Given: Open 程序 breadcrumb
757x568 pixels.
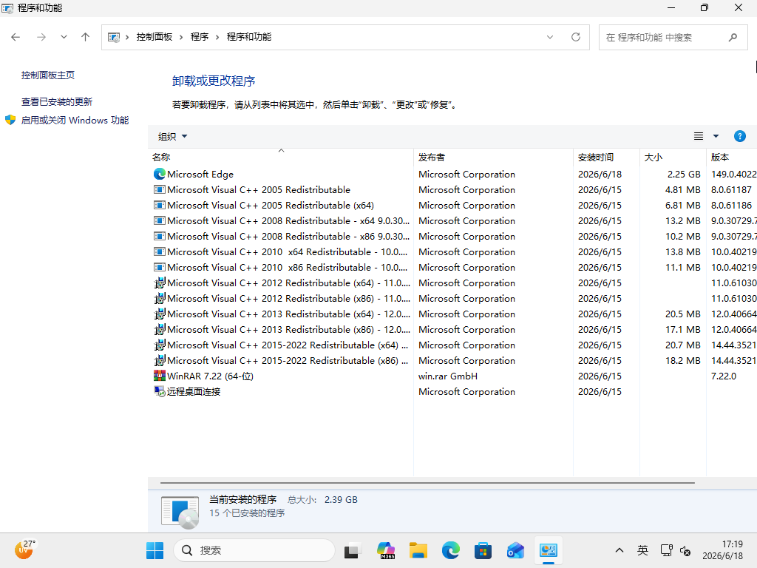Looking at the screenshot, I should pos(200,37).
